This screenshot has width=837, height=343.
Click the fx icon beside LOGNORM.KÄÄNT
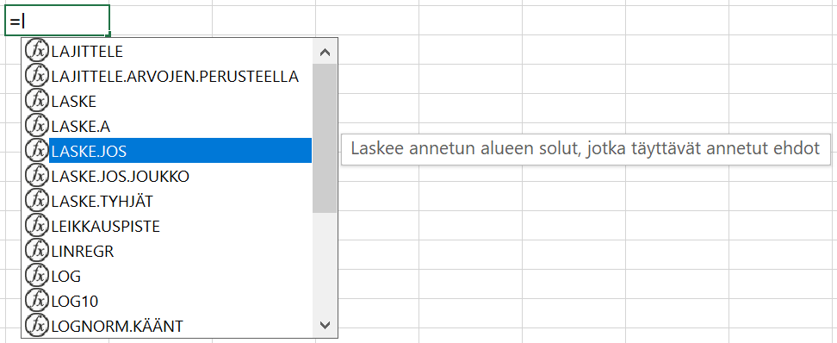pyautogui.click(x=37, y=326)
